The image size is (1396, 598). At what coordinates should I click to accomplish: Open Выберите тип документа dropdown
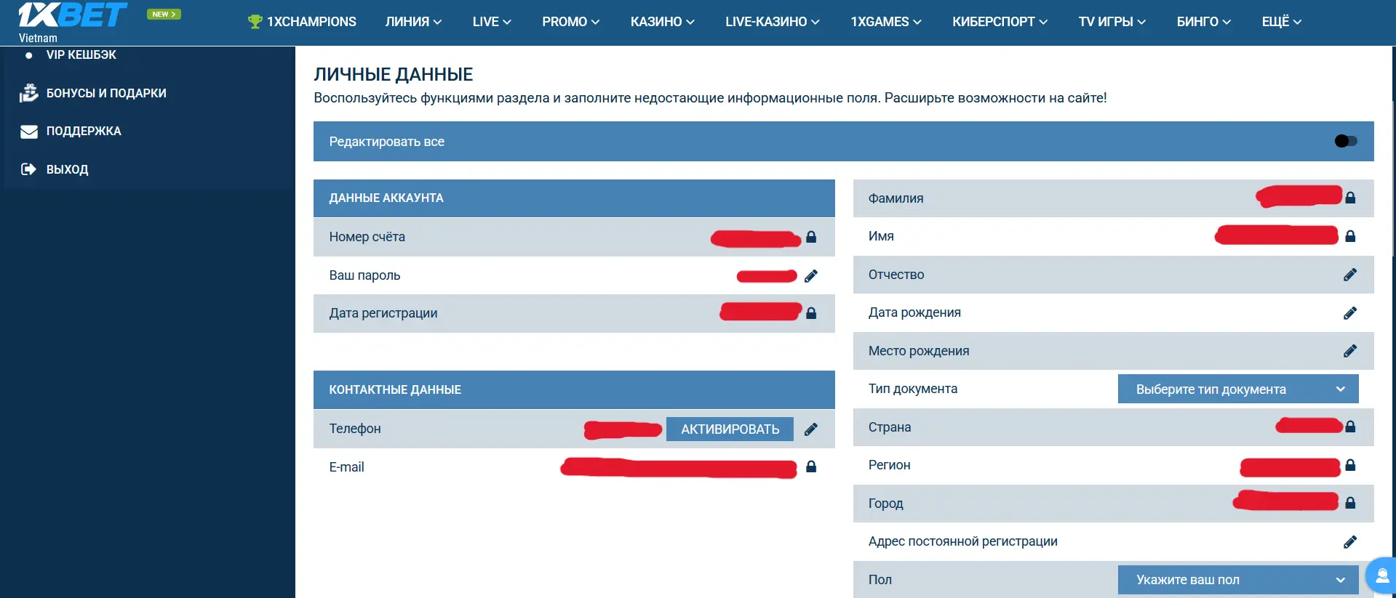[1238, 389]
